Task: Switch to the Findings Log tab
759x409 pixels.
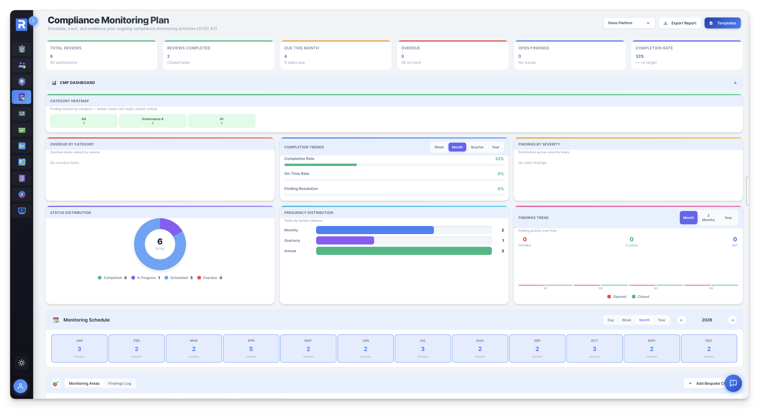Action: point(120,383)
